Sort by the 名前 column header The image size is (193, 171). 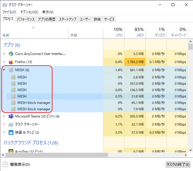(34, 32)
